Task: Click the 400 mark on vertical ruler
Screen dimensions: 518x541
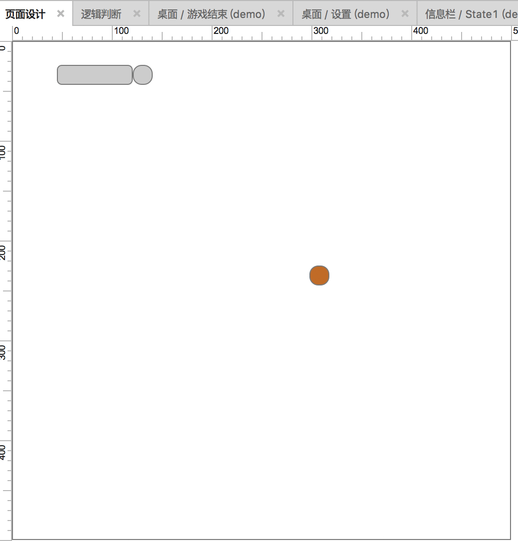Action: tap(3, 452)
